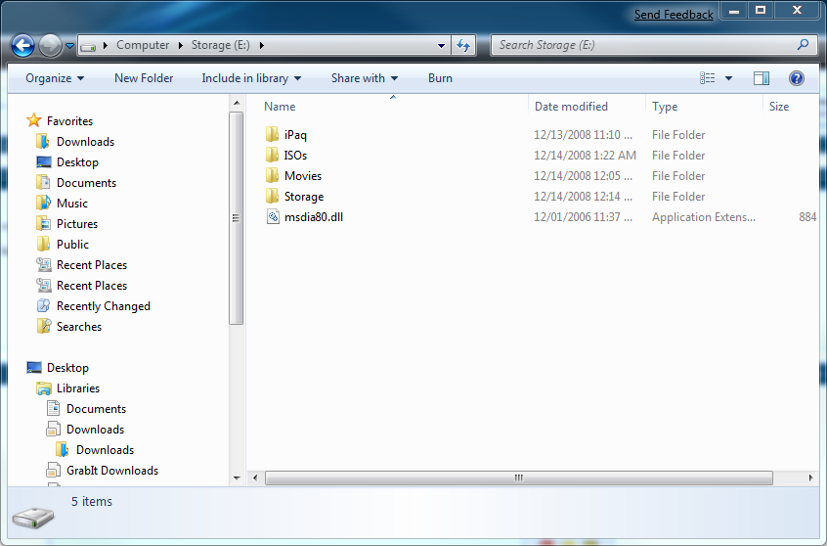Click Burn in the toolbar
Image resolution: width=827 pixels, height=546 pixels.
click(440, 78)
